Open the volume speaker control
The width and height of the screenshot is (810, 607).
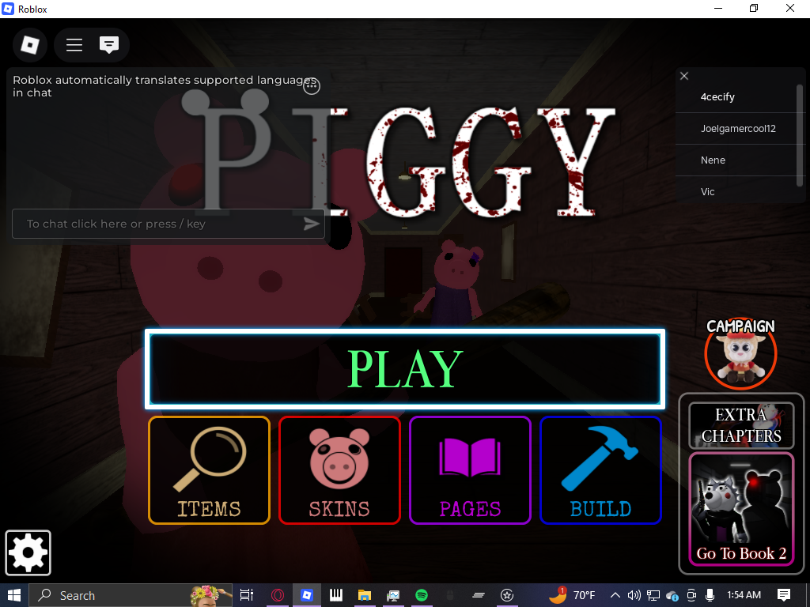(x=634, y=595)
